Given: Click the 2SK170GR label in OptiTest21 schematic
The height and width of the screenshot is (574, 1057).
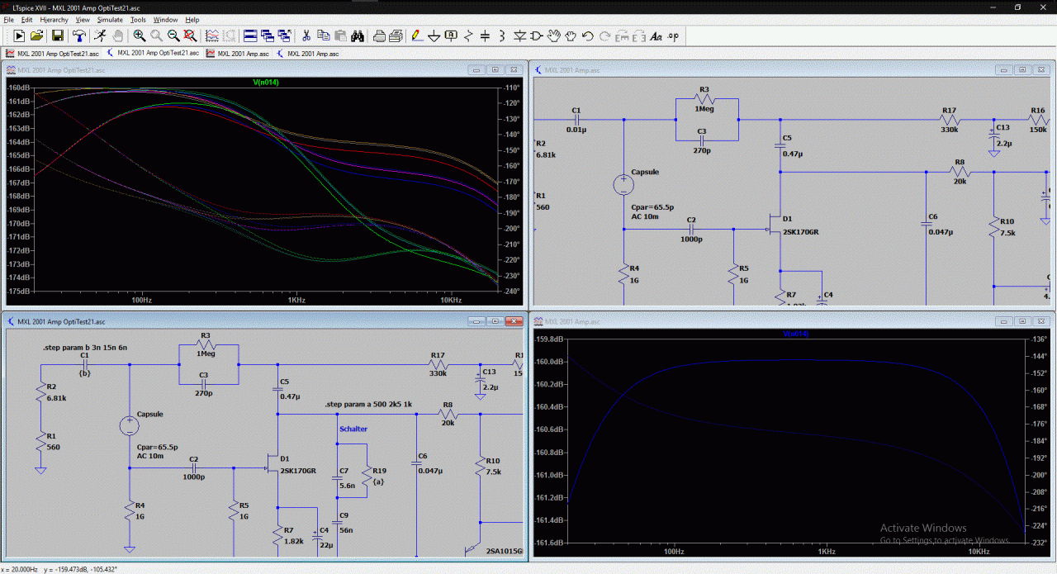Looking at the screenshot, I should coord(298,470).
